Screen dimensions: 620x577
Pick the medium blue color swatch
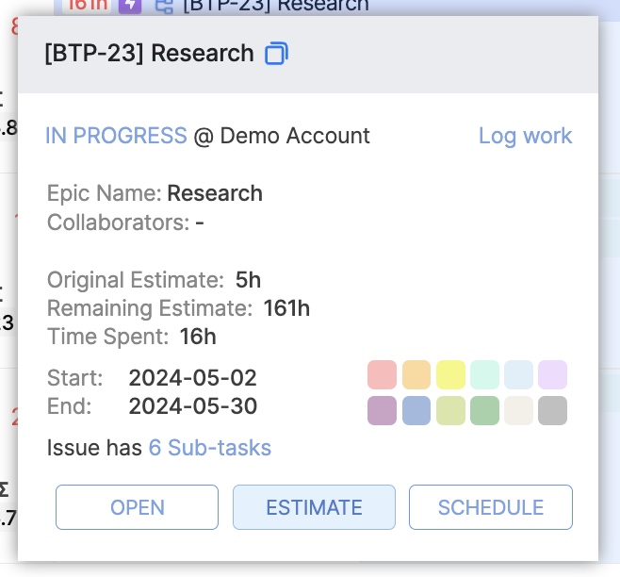416,410
